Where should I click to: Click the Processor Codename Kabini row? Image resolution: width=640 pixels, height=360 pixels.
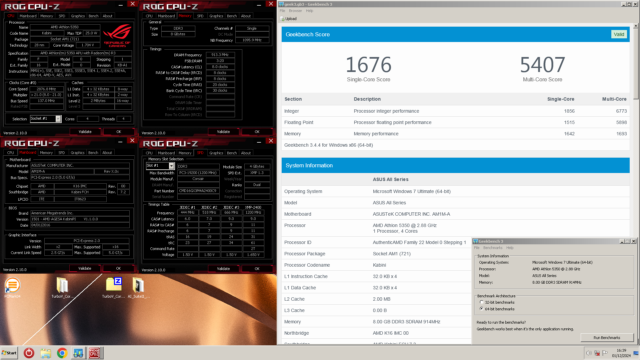pos(376,265)
